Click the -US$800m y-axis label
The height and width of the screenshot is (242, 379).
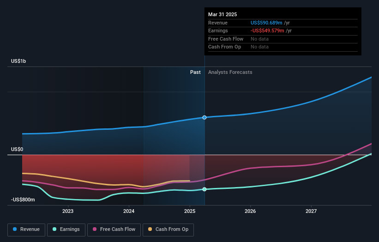pyautogui.click(x=23, y=200)
